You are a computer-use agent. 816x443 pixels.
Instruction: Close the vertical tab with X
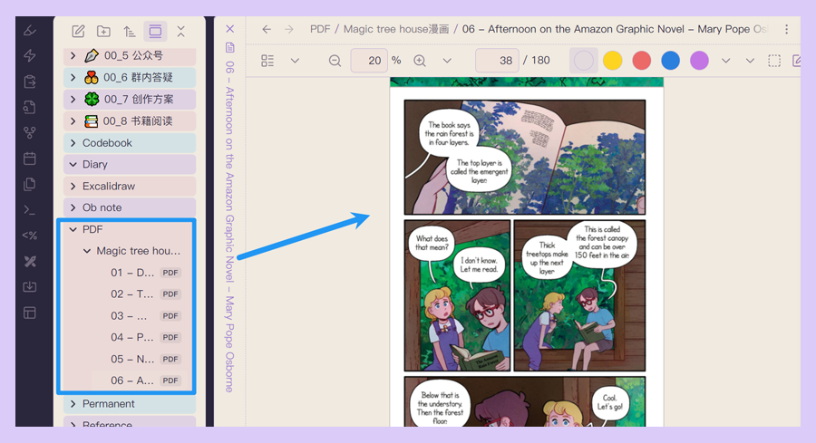pyautogui.click(x=230, y=29)
